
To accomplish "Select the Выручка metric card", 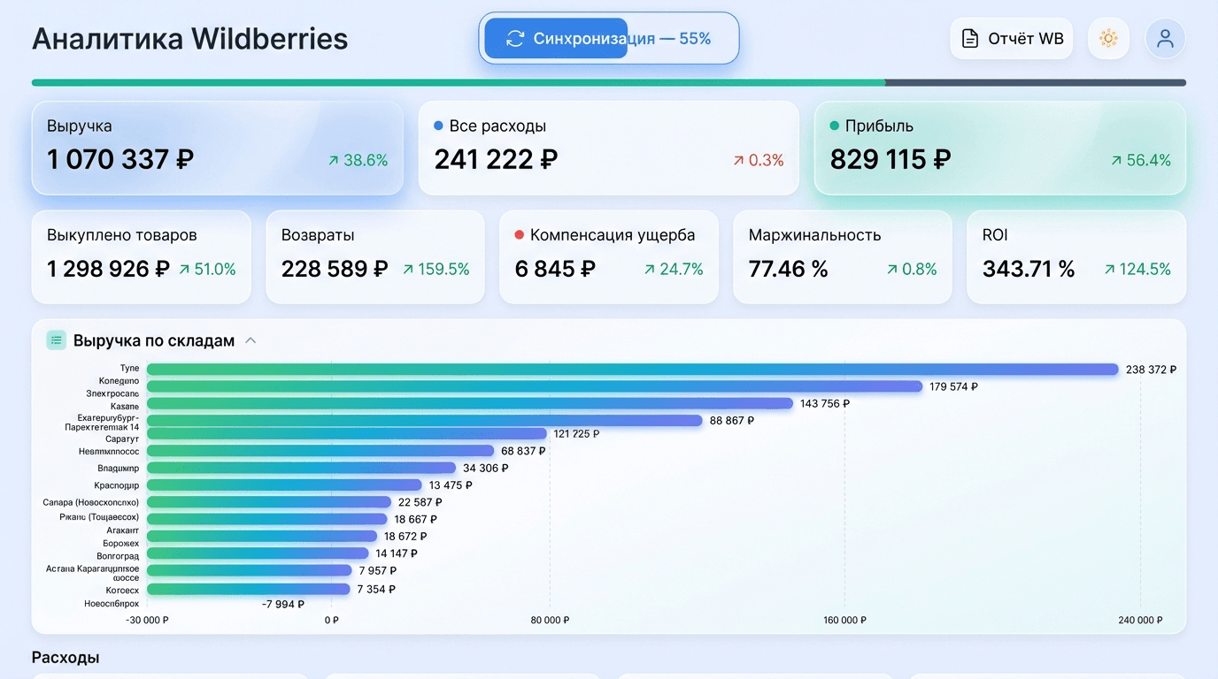I will point(217,148).
